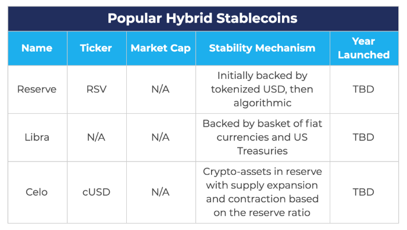Viewport: 407px width, 230px height.
Task: Select the Name column header
Action: (37, 48)
